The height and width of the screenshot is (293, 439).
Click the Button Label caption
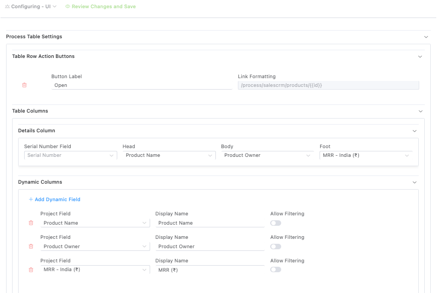[67, 77]
